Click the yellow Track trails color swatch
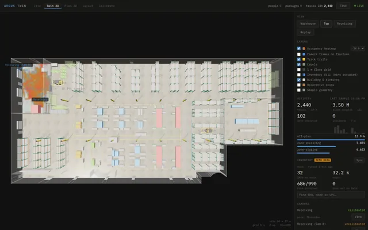 (x=304, y=59)
